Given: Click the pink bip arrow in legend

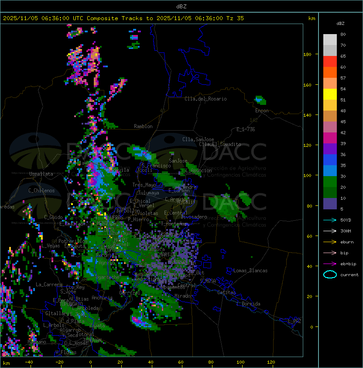Looking at the screenshot, I should tap(330, 253).
